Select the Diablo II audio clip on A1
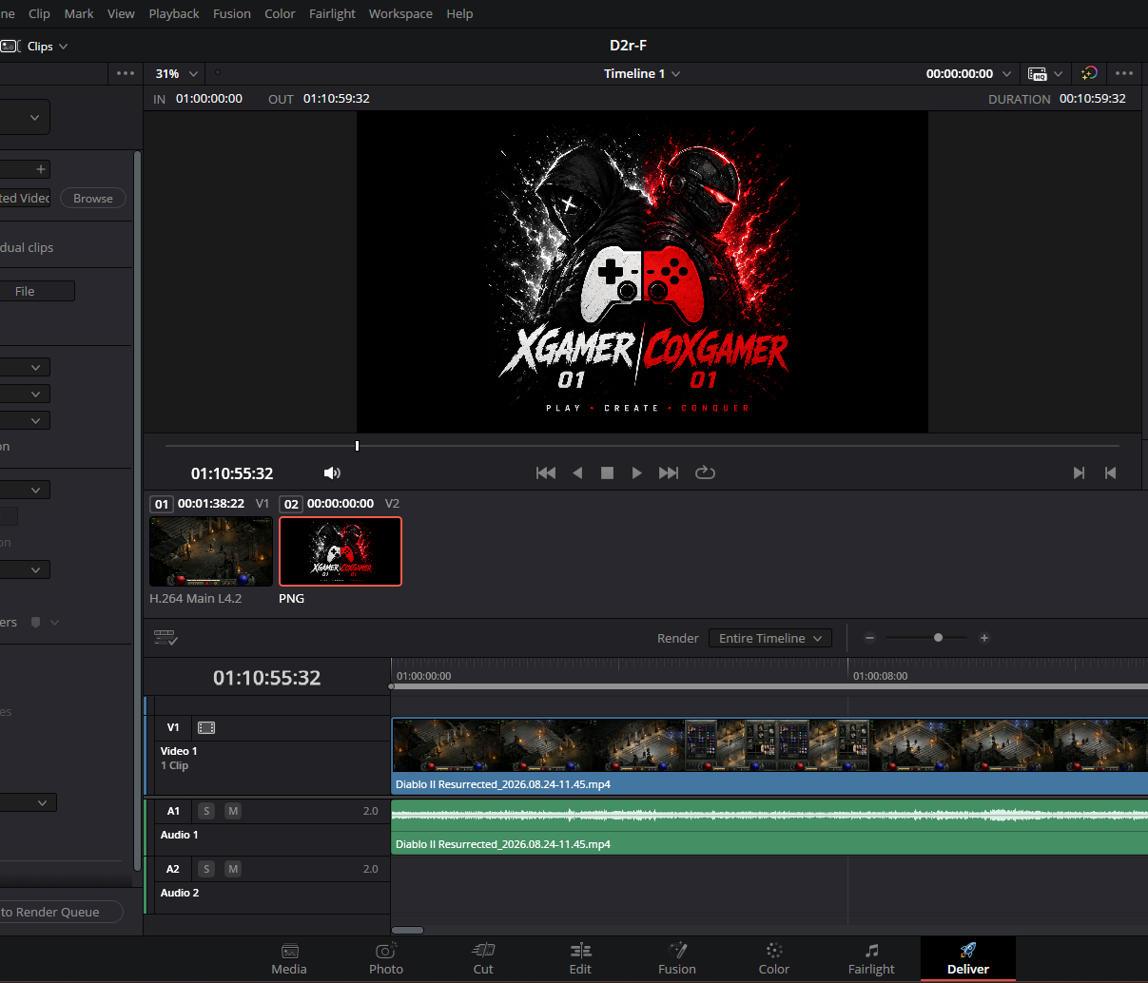 pyautogui.click(x=769, y=826)
